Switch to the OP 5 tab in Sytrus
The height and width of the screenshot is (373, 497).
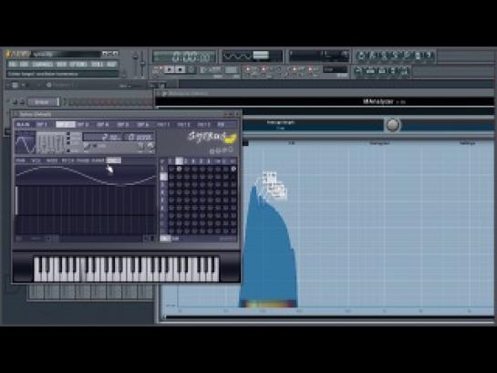coord(123,125)
